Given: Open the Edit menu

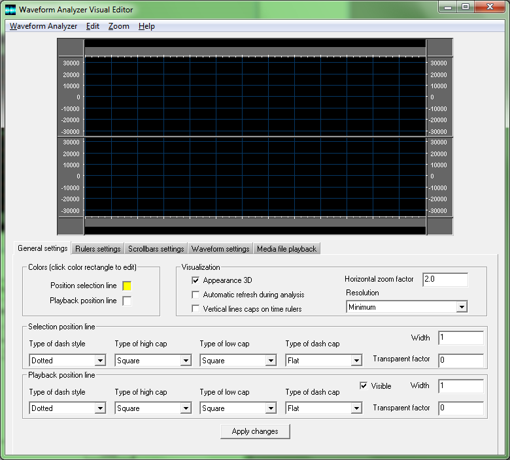Looking at the screenshot, I should tap(93, 26).
